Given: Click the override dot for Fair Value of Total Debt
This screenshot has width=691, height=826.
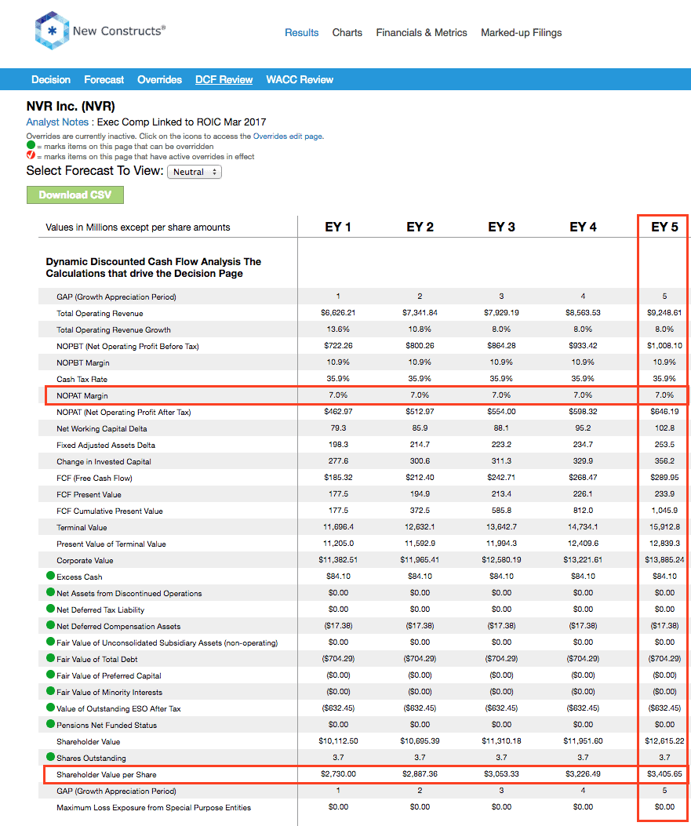Looking at the screenshot, I should [x=50, y=658].
